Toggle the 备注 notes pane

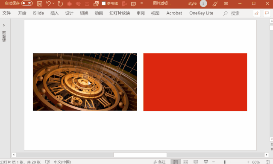click(x=159, y=162)
